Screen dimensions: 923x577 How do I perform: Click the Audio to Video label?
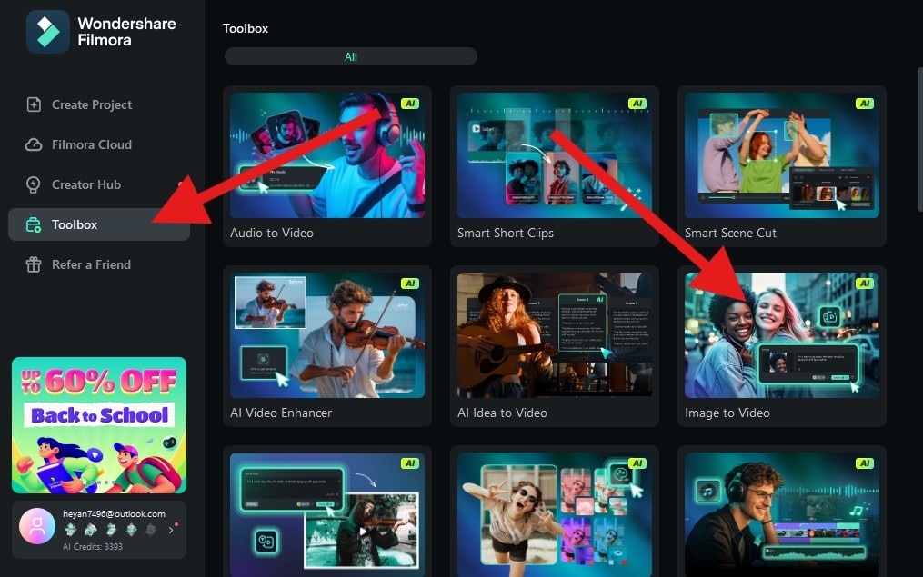point(272,233)
